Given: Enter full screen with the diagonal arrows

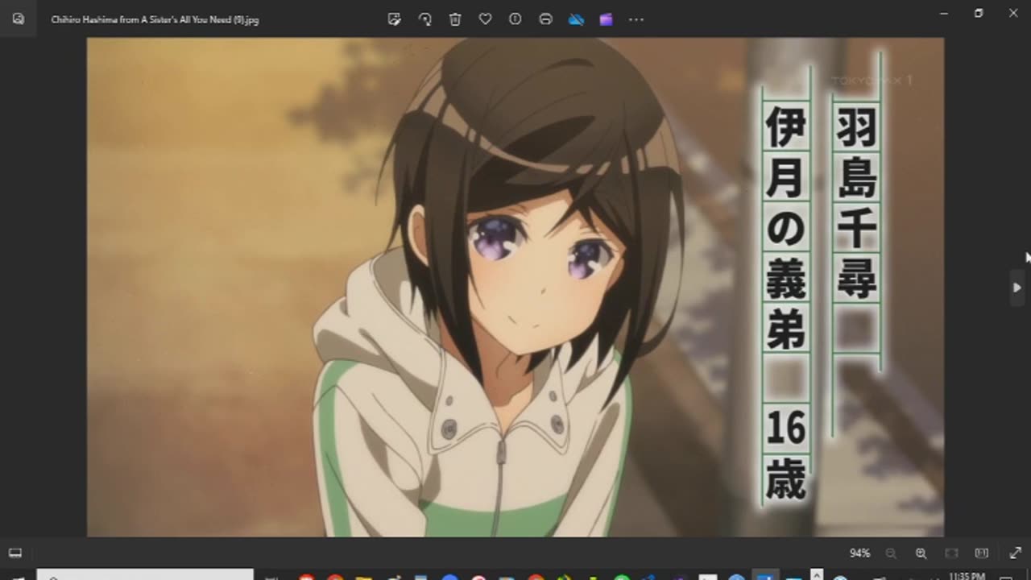Looking at the screenshot, I should [1015, 553].
